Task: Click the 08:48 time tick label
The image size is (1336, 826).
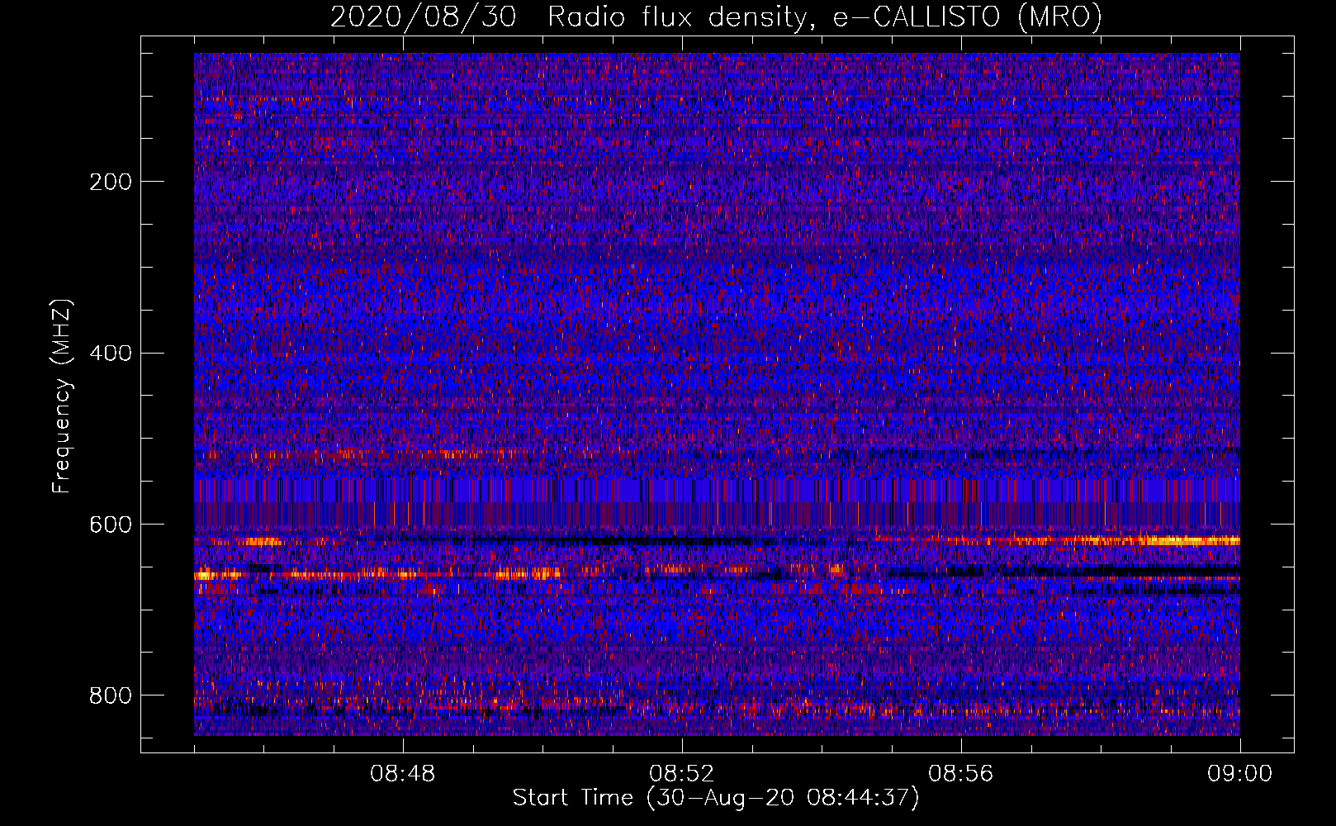Action: point(403,774)
